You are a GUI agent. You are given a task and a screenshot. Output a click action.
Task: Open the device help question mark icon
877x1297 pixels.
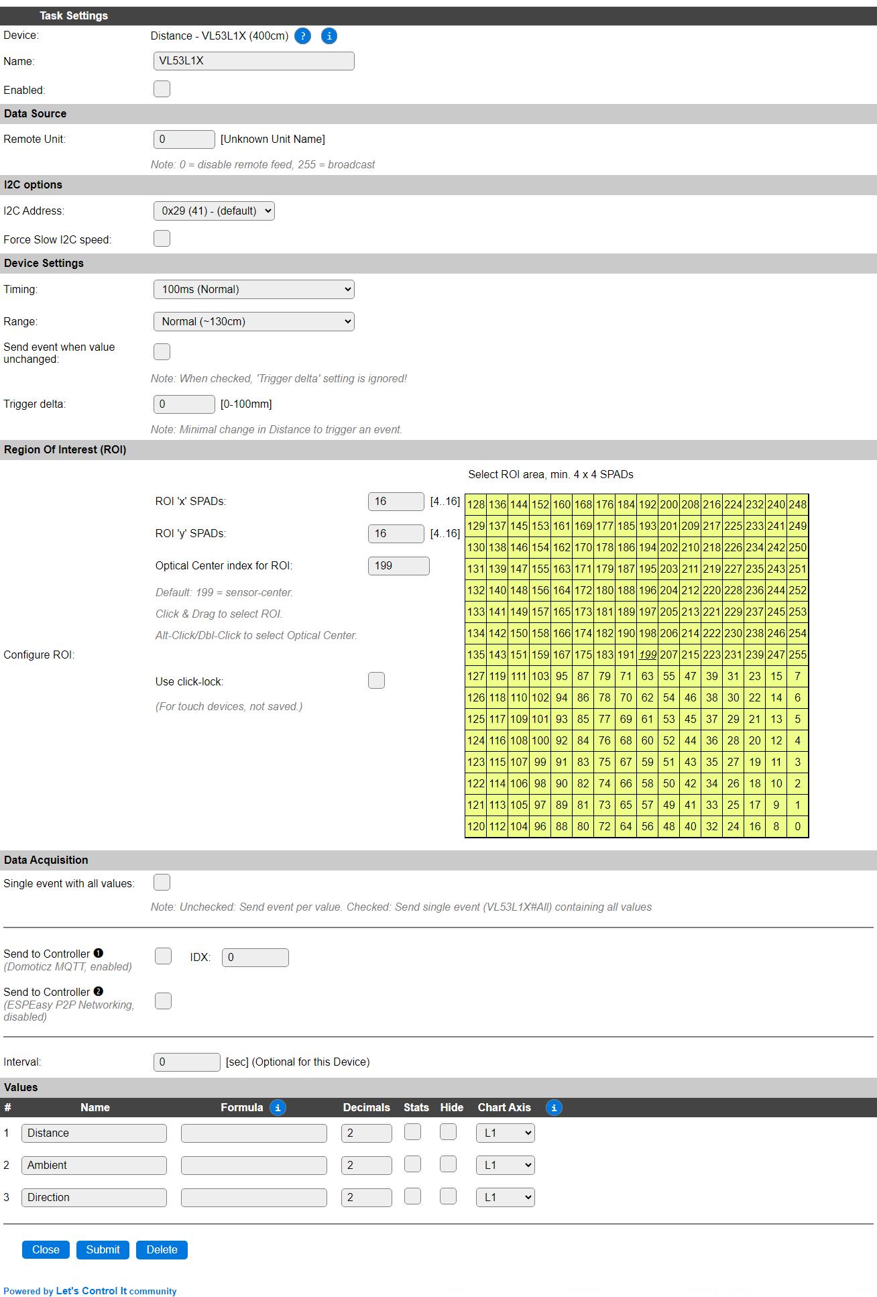302,36
